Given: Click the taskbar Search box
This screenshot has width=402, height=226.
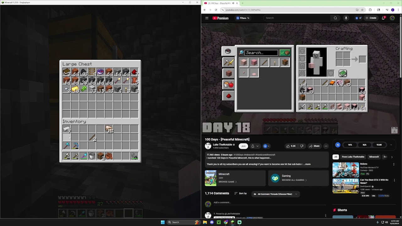Looking at the screenshot, I should tap(183, 222).
